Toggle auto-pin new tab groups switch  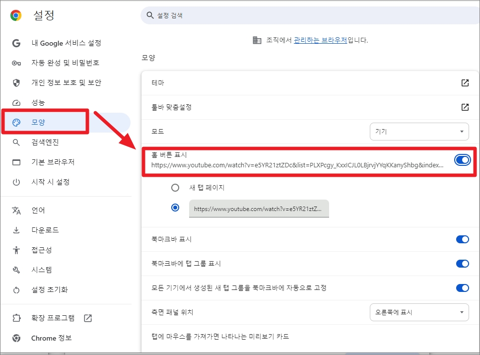coord(462,288)
